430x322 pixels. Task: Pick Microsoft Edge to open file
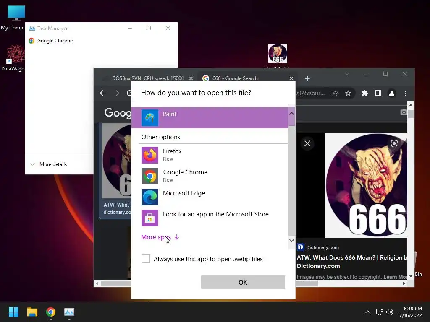(x=210, y=197)
